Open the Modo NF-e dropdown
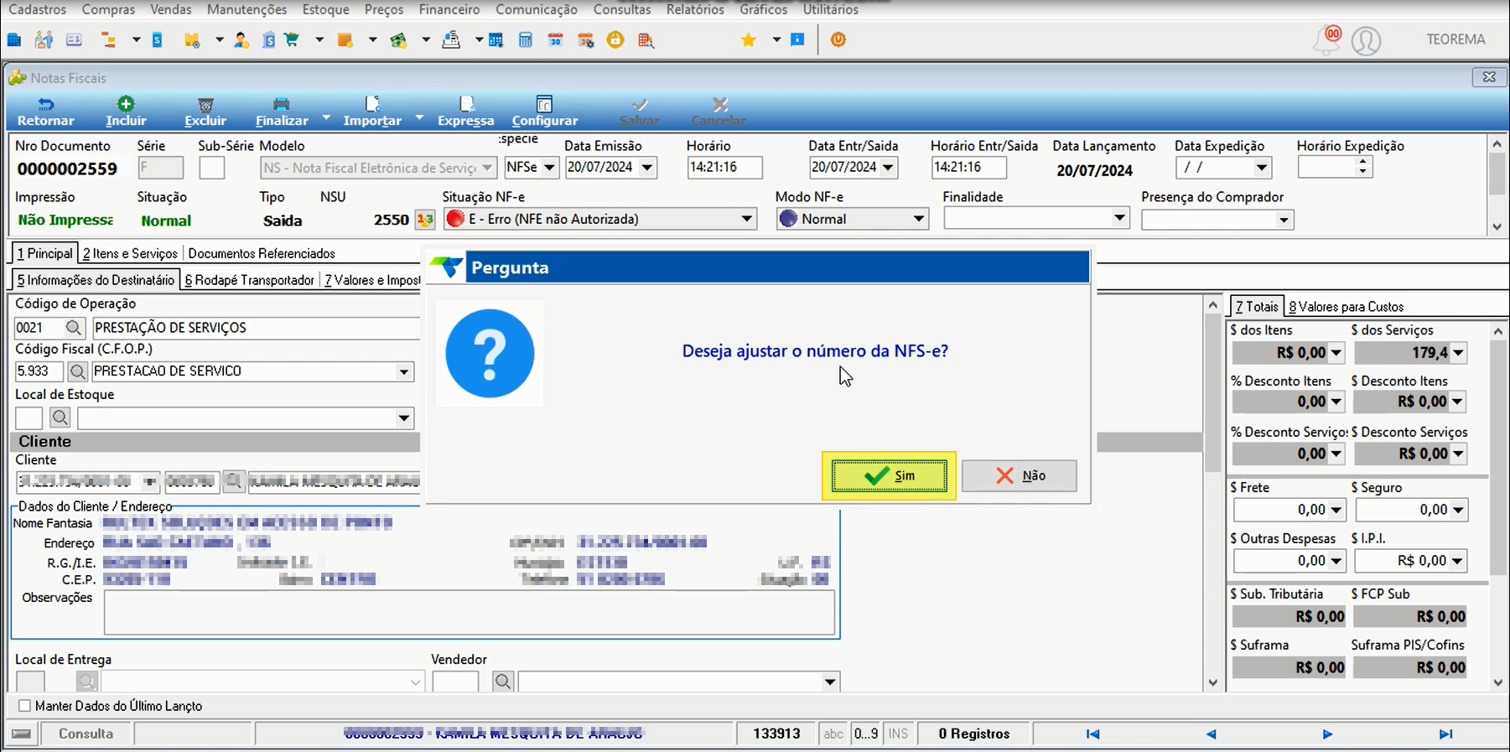Image resolution: width=1510 pixels, height=752 pixels. pyautogui.click(x=919, y=219)
